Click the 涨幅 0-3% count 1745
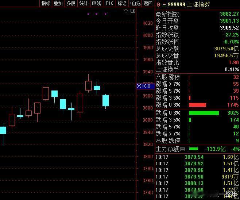Viewport: 240px width, 200px height. [x=233, y=105]
